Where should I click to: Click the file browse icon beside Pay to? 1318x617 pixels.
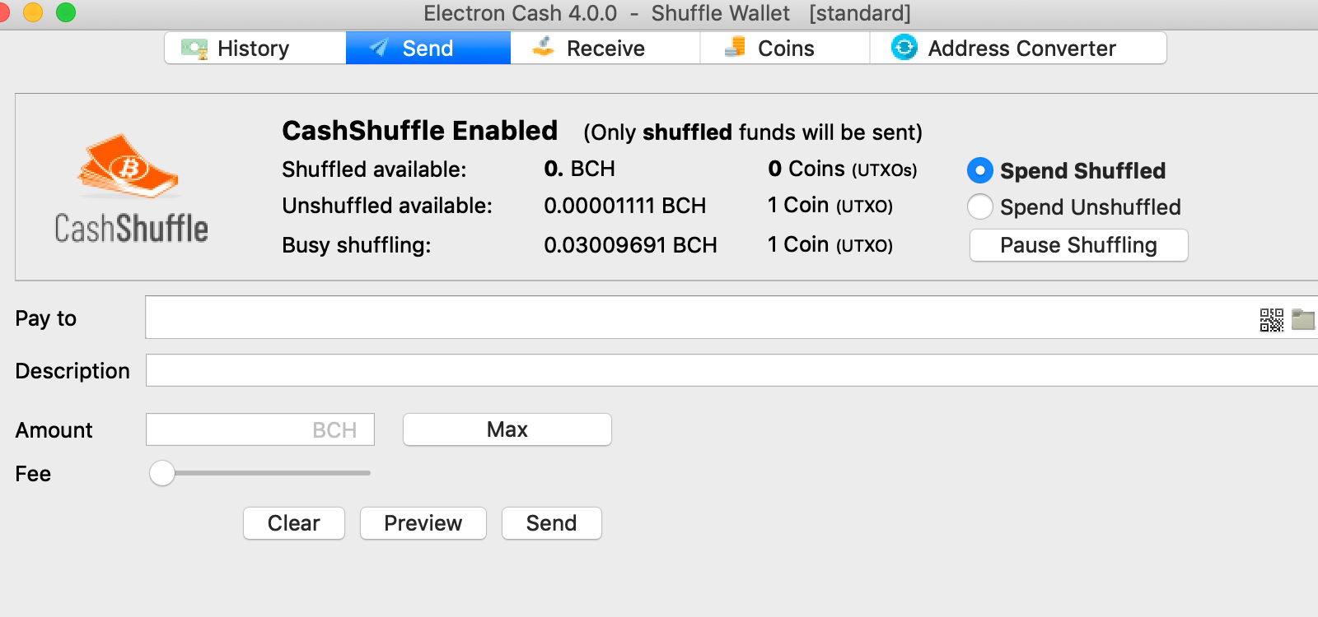coord(1303,320)
